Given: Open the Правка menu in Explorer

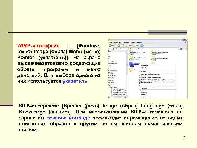Looking at the screenshot, I should [115, 42].
